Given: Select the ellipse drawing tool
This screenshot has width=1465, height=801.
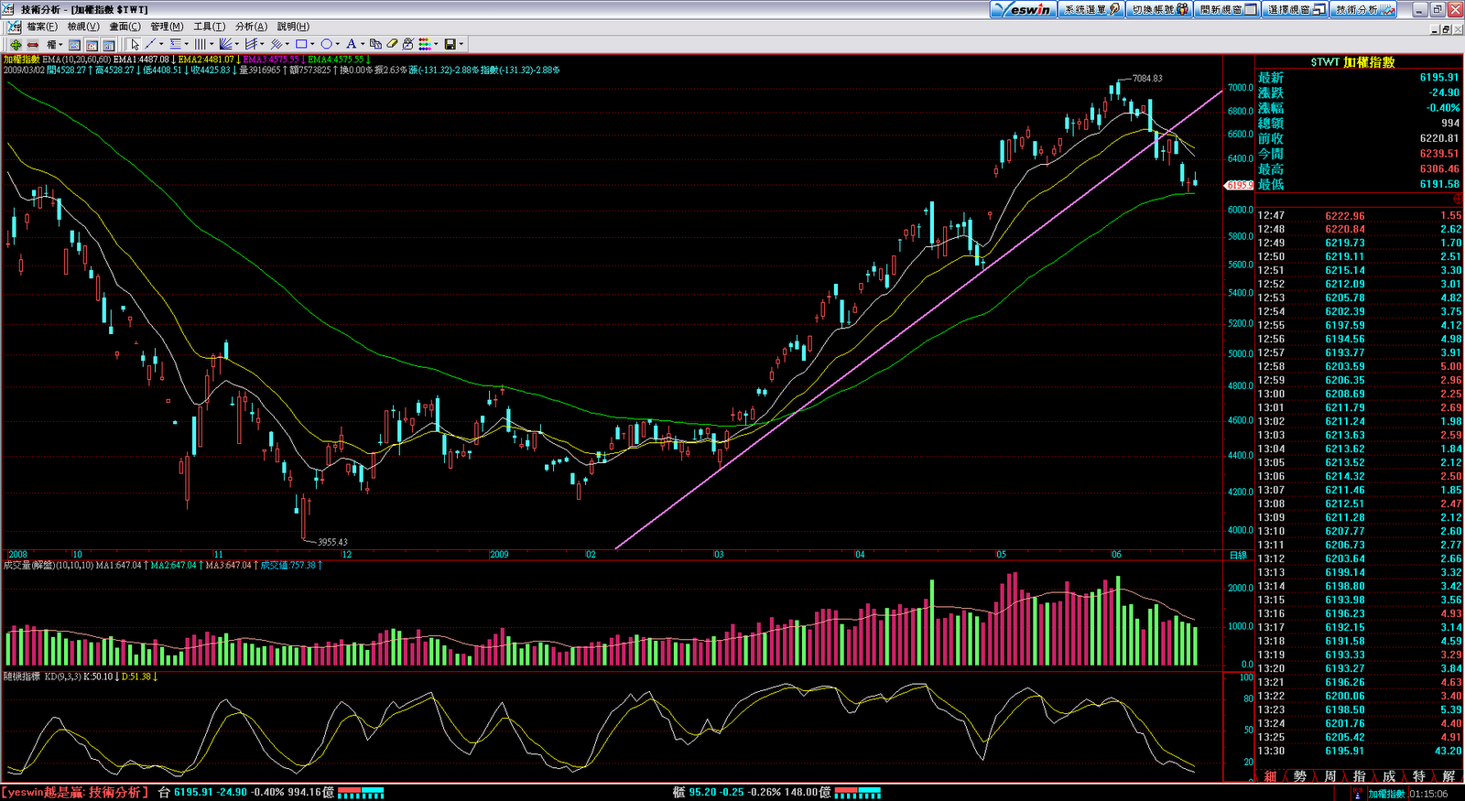Looking at the screenshot, I should 326,44.
